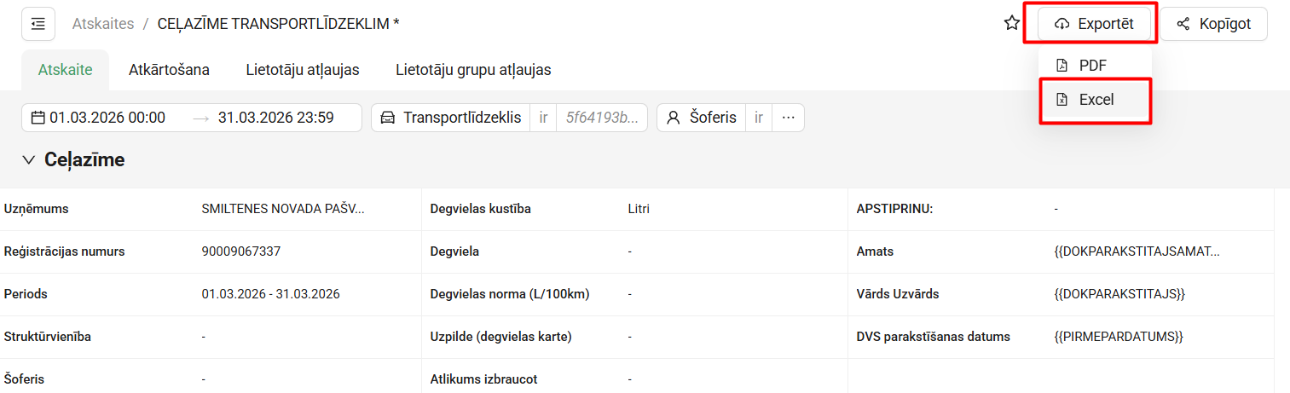The image size is (1290, 393).
Task: Click the APSTIPRINU: label
Action: tap(895, 209)
